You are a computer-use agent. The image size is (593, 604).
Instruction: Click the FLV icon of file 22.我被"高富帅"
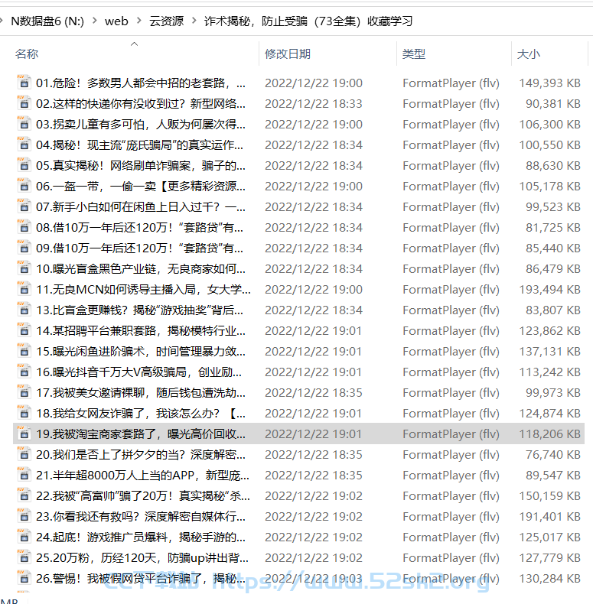click(24, 495)
